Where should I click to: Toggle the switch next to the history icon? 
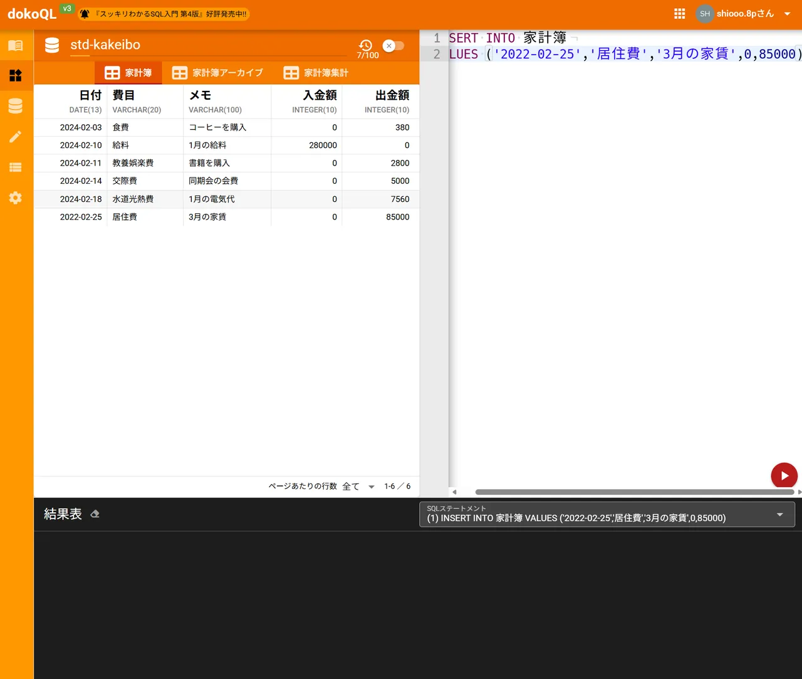tap(393, 46)
